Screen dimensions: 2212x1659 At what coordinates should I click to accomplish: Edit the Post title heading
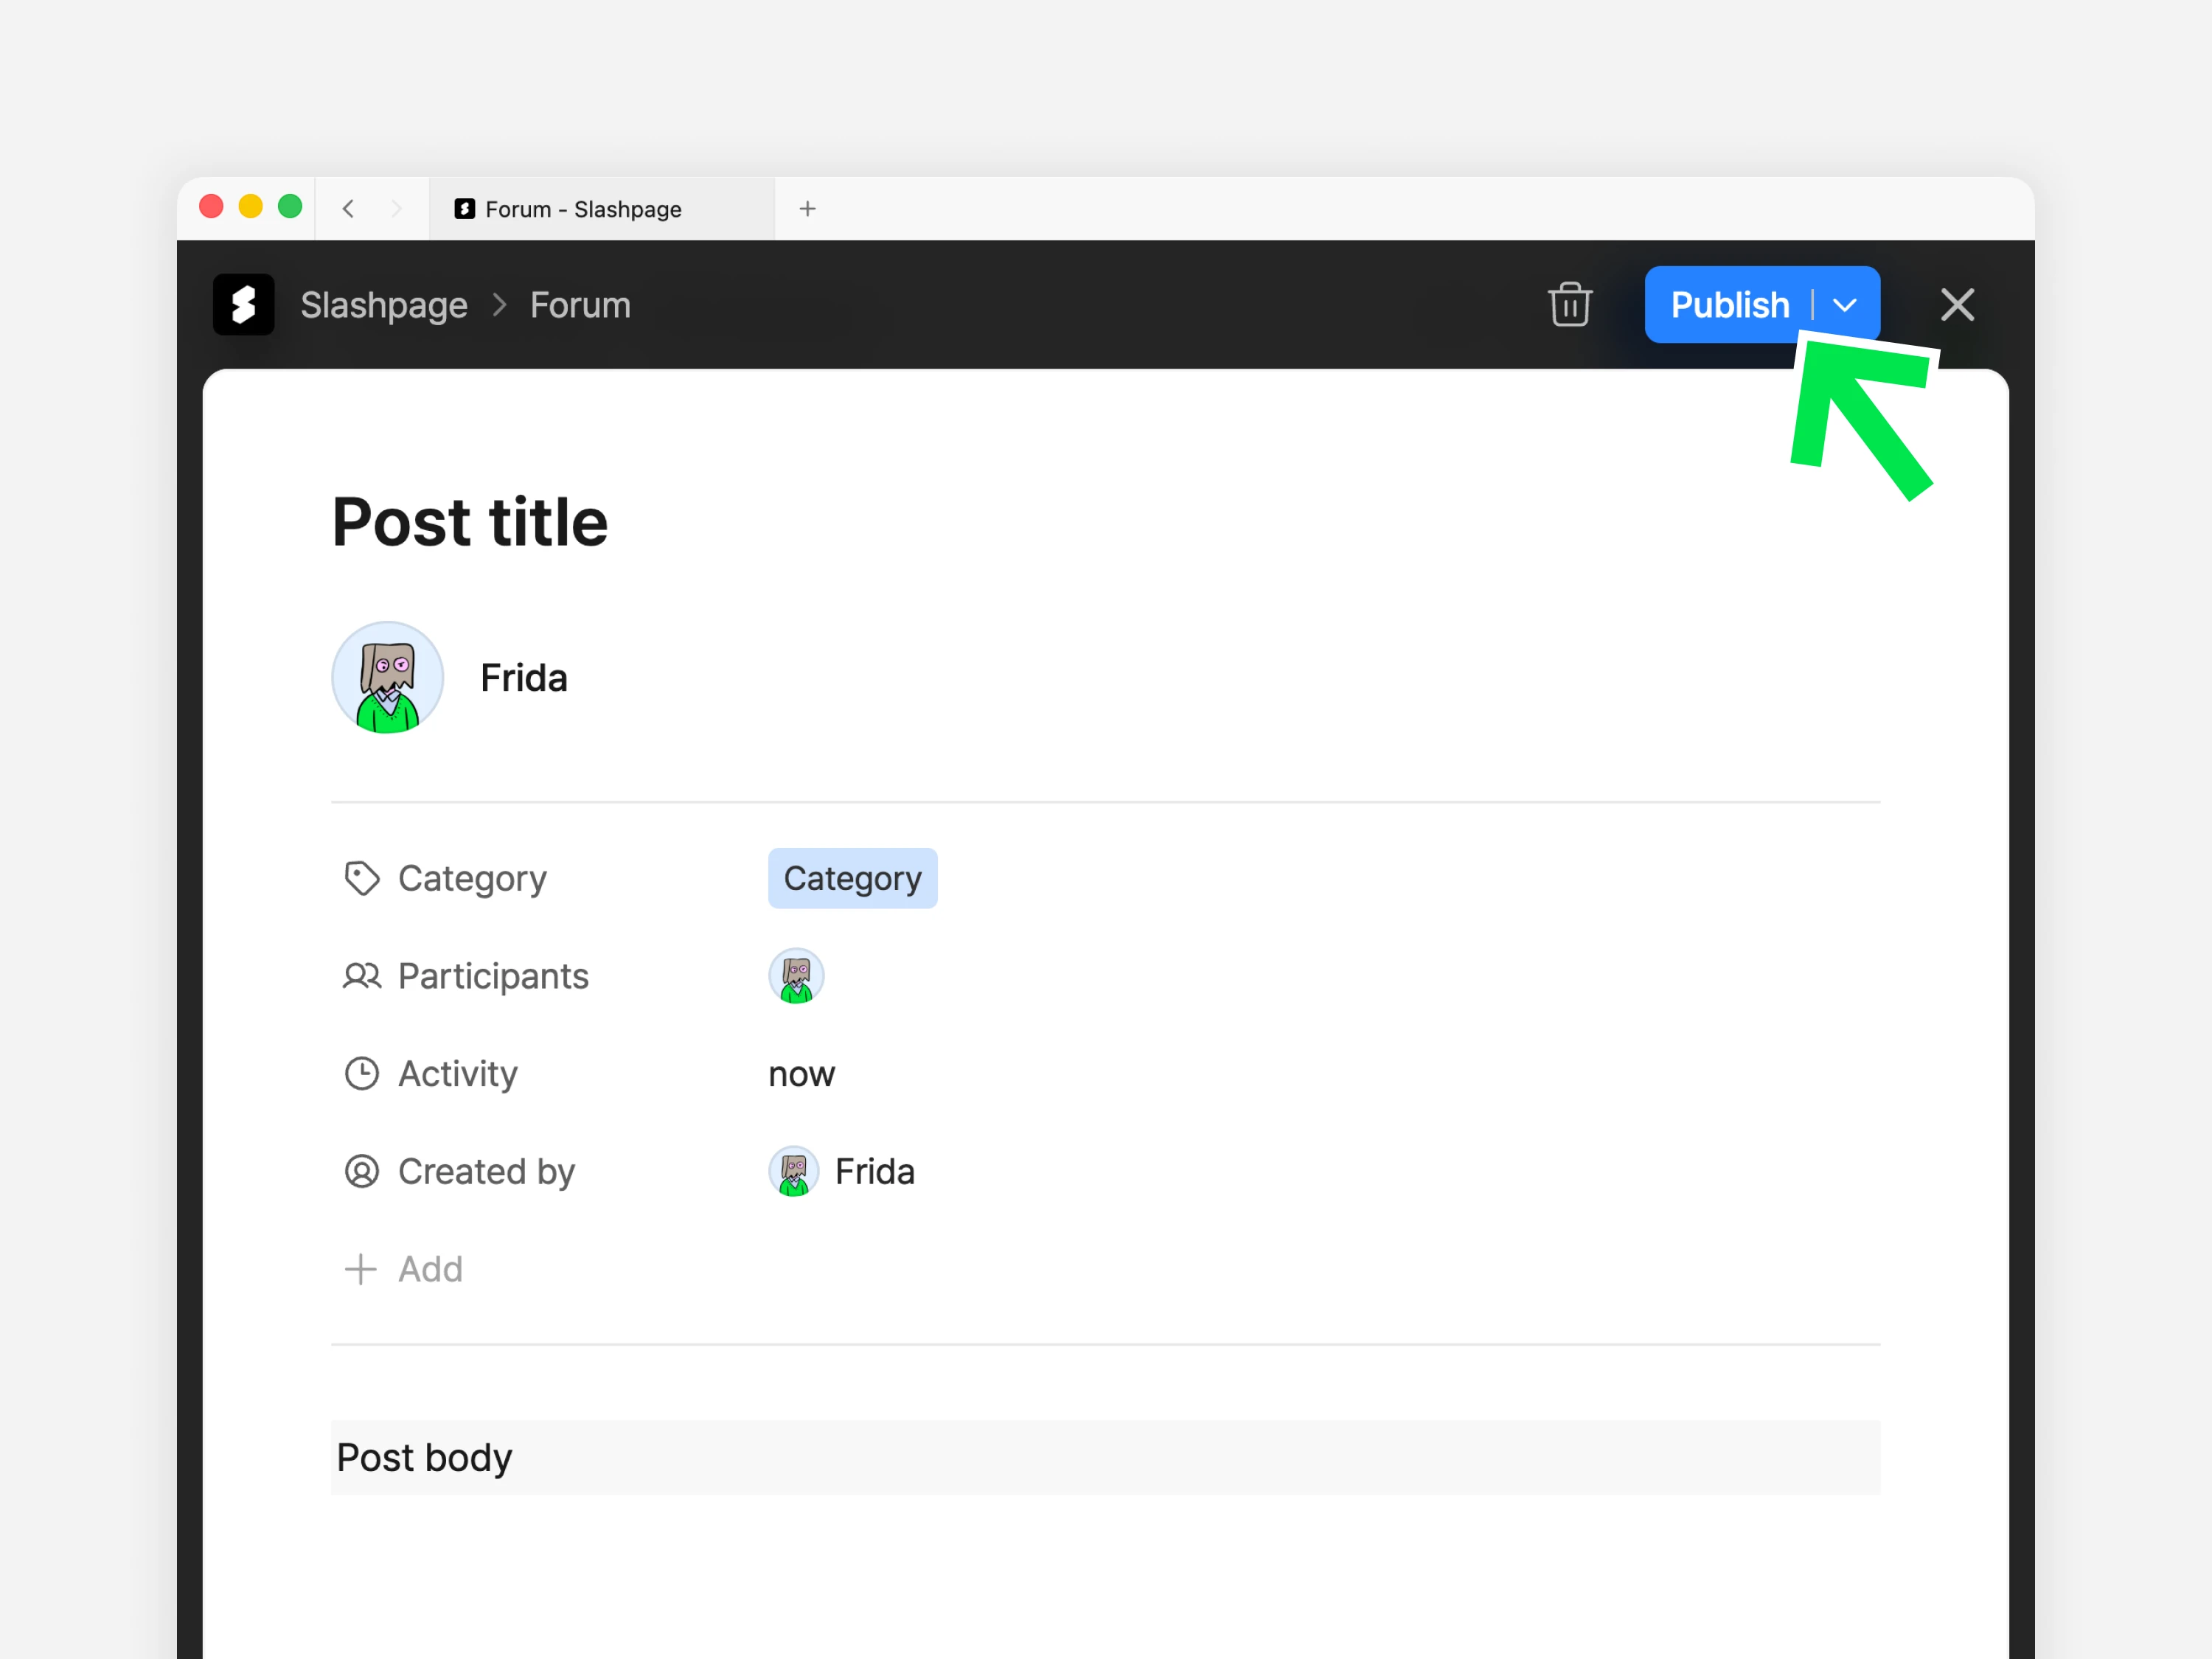(x=470, y=522)
